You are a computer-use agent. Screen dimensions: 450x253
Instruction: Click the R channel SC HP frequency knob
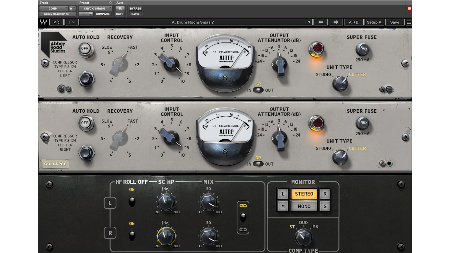click(166, 236)
